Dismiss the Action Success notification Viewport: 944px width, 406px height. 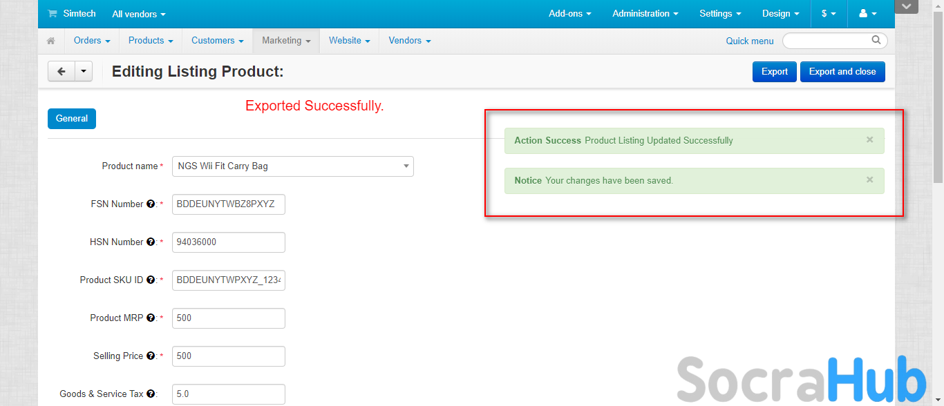(870, 139)
